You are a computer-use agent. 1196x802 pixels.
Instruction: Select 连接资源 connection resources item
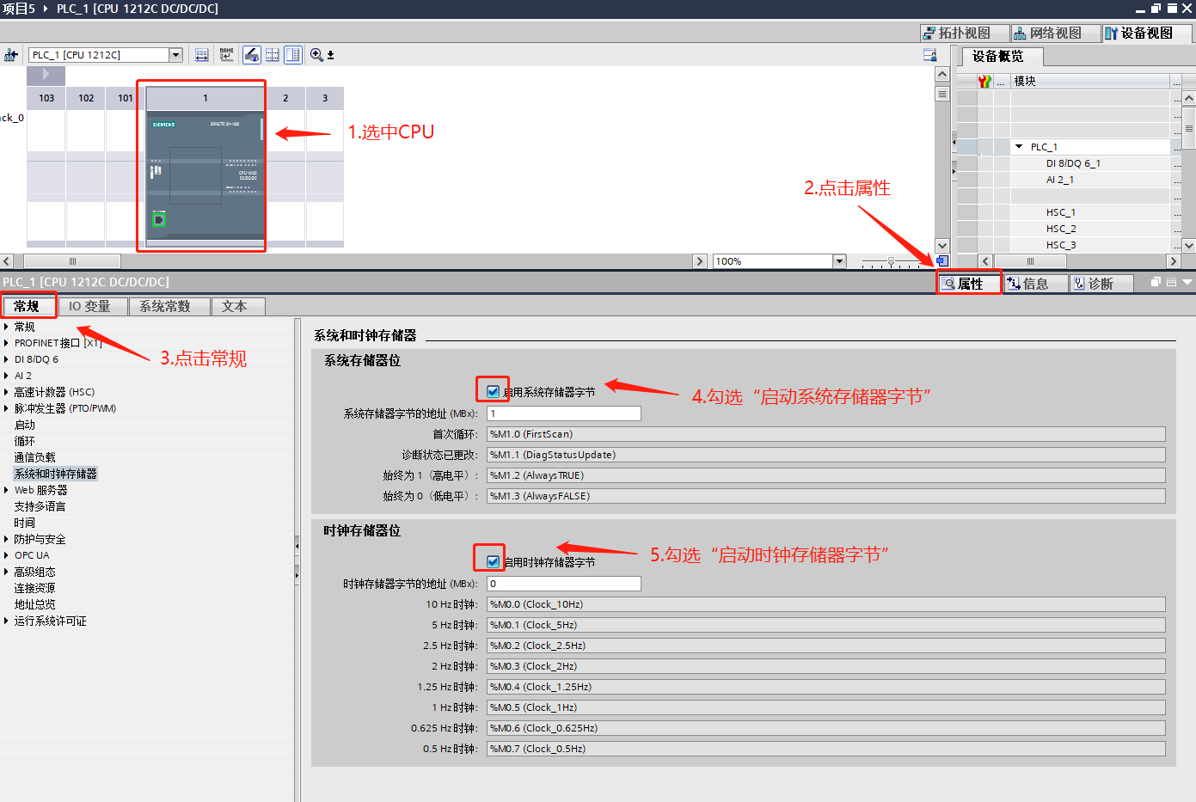point(34,588)
